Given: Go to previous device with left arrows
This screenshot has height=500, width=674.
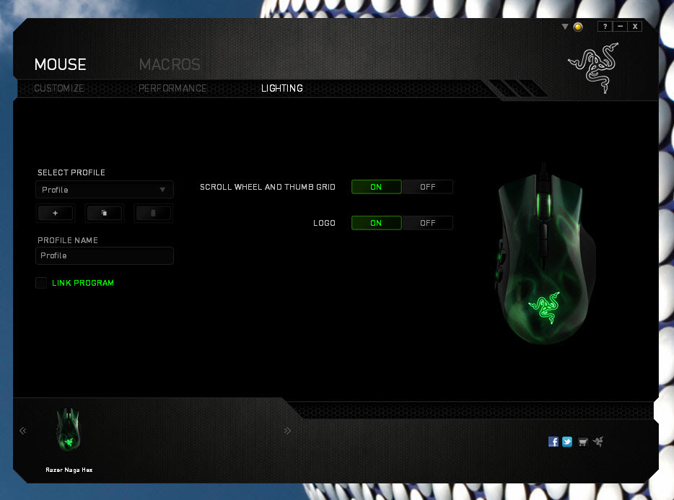Looking at the screenshot, I should [23, 431].
